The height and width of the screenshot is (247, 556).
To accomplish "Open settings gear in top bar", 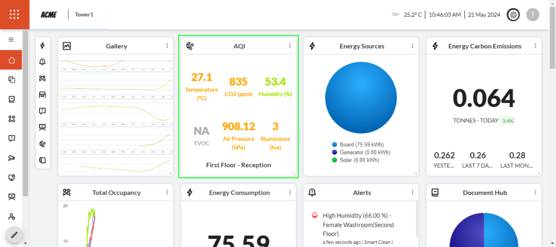I will pos(513,15).
